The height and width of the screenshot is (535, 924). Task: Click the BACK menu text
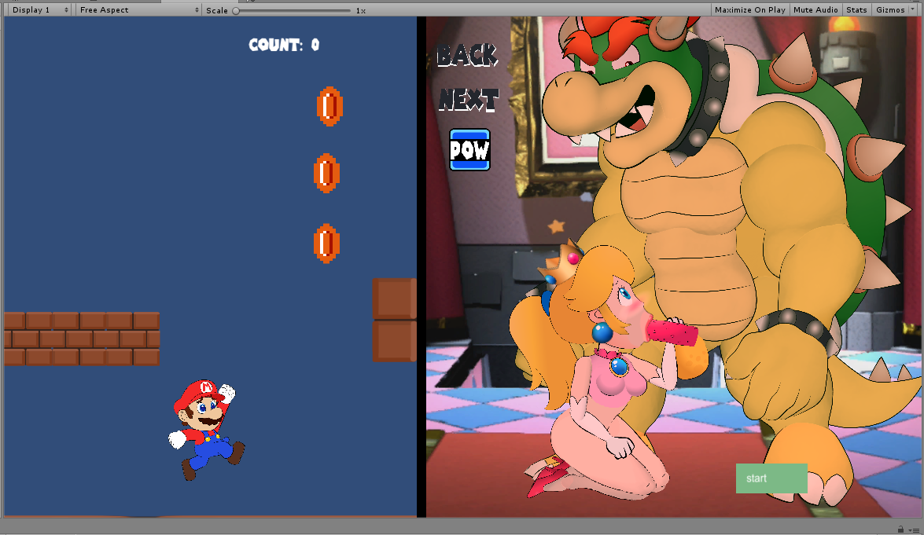(466, 55)
